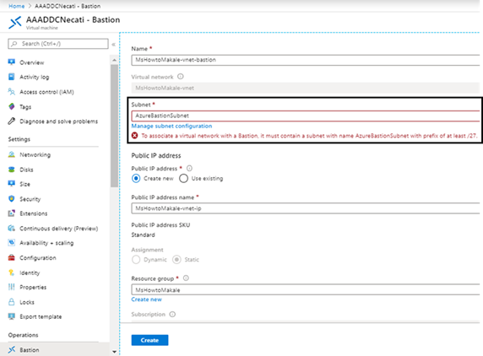Open the Resource group MsHowtoMakale dropdown
This screenshot has width=483, height=356.
click(x=306, y=290)
